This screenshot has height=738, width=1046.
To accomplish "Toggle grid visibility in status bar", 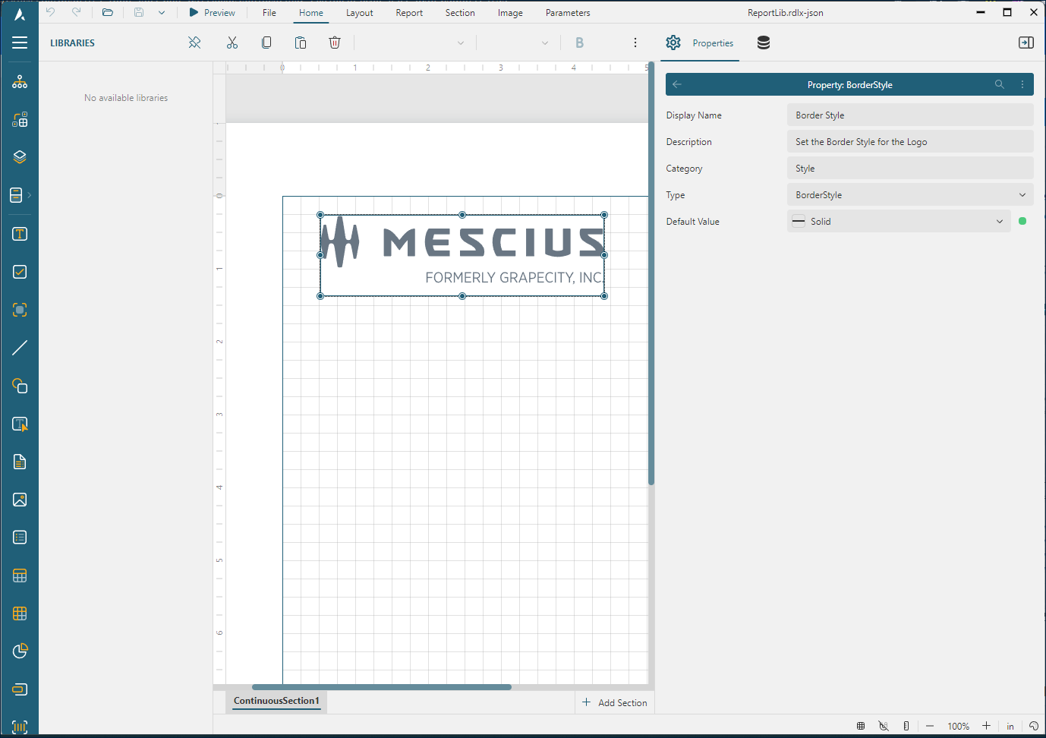I will (861, 726).
